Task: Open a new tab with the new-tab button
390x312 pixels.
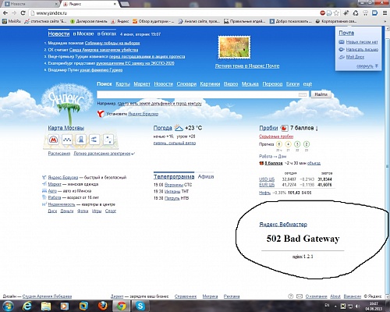Action: [x=125, y=4]
